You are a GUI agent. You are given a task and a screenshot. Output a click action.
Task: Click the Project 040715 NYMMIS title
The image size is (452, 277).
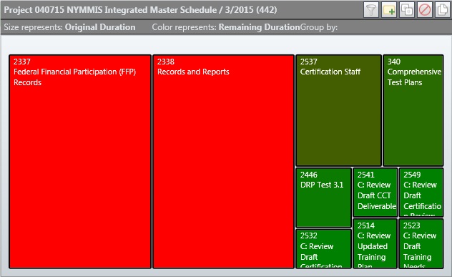coord(140,10)
